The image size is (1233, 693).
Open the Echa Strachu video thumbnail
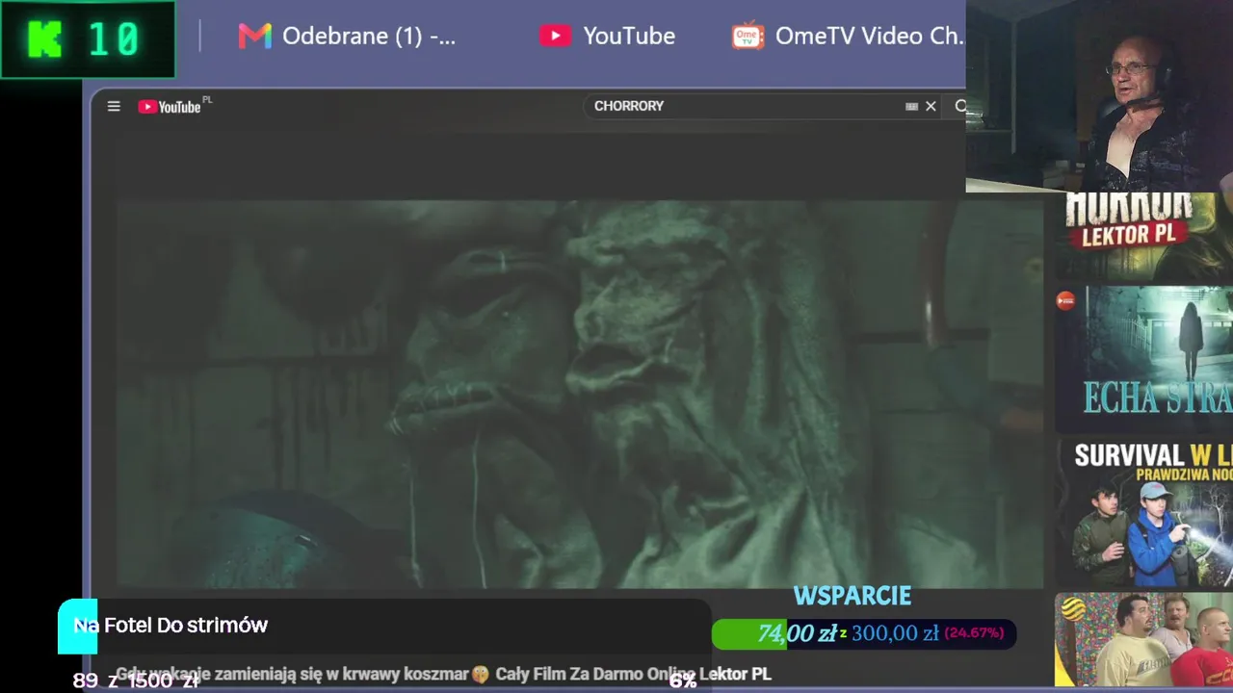1143,358
